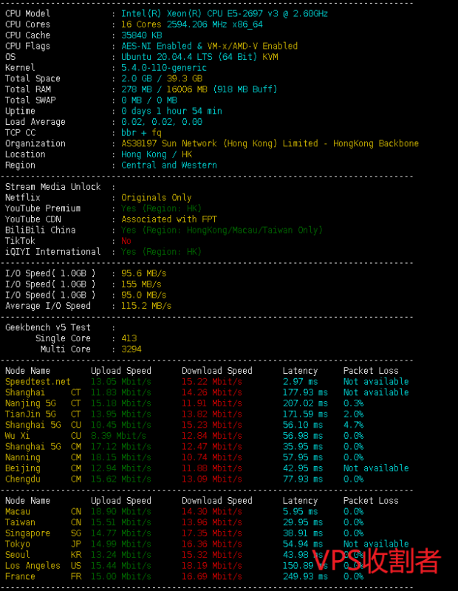458x591 pixels.
Task: Select the Wu Xi node name
Action: (x=18, y=436)
